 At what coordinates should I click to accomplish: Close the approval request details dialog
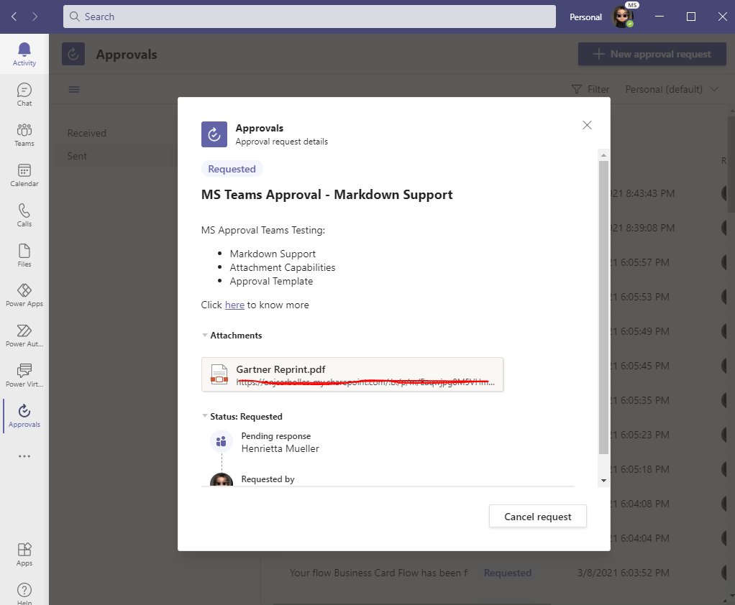coord(587,125)
